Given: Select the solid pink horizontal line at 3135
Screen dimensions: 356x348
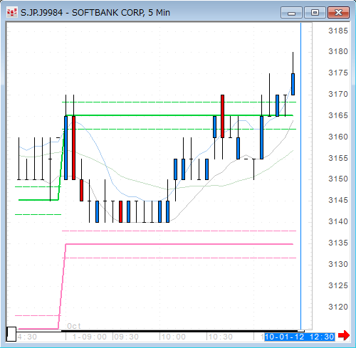Looking at the screenshot, I should coord(179,244).
